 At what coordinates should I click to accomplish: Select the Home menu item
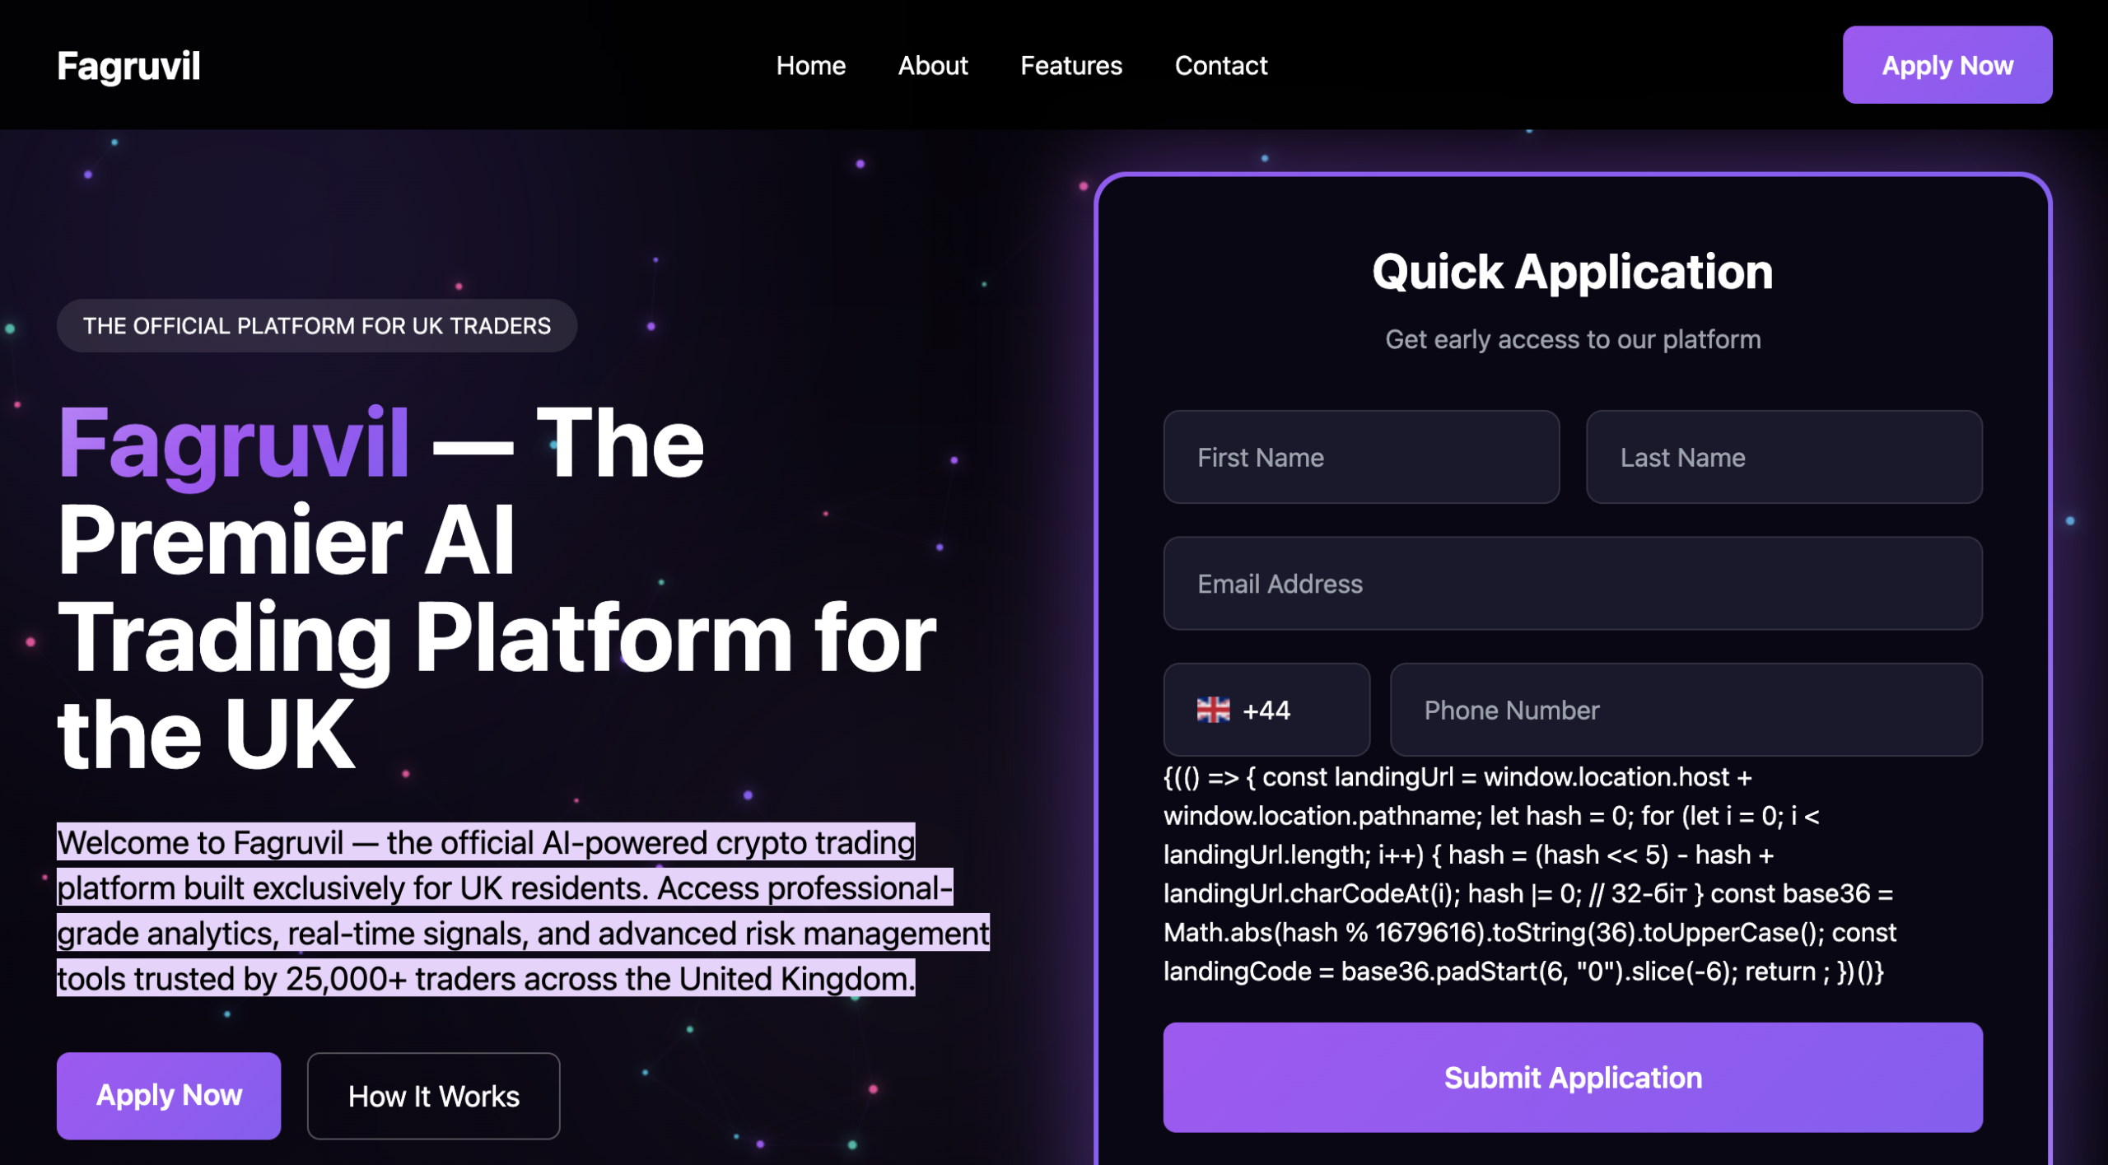tap(811, 66)
